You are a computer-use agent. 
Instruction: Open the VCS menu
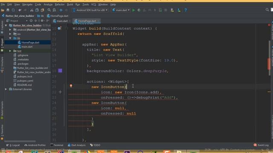point(93,5)
